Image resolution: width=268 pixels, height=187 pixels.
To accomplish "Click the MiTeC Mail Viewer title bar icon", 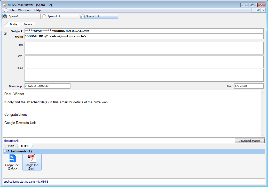I will 5,5.
